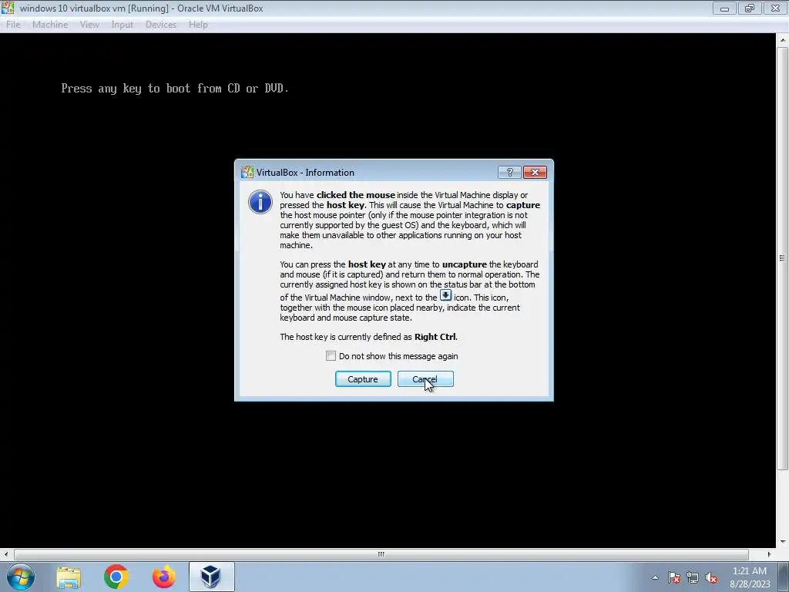Open the Help menu
This screenshot has width=789, height=592.
198,25
